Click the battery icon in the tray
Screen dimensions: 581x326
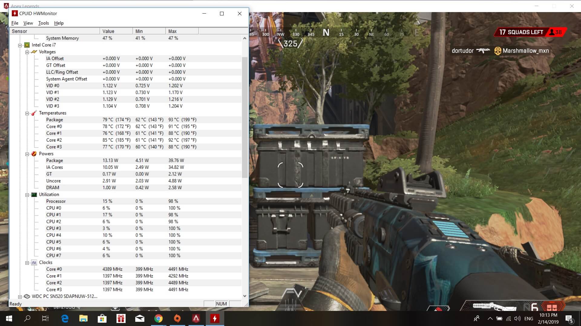[x=499, y=318]
